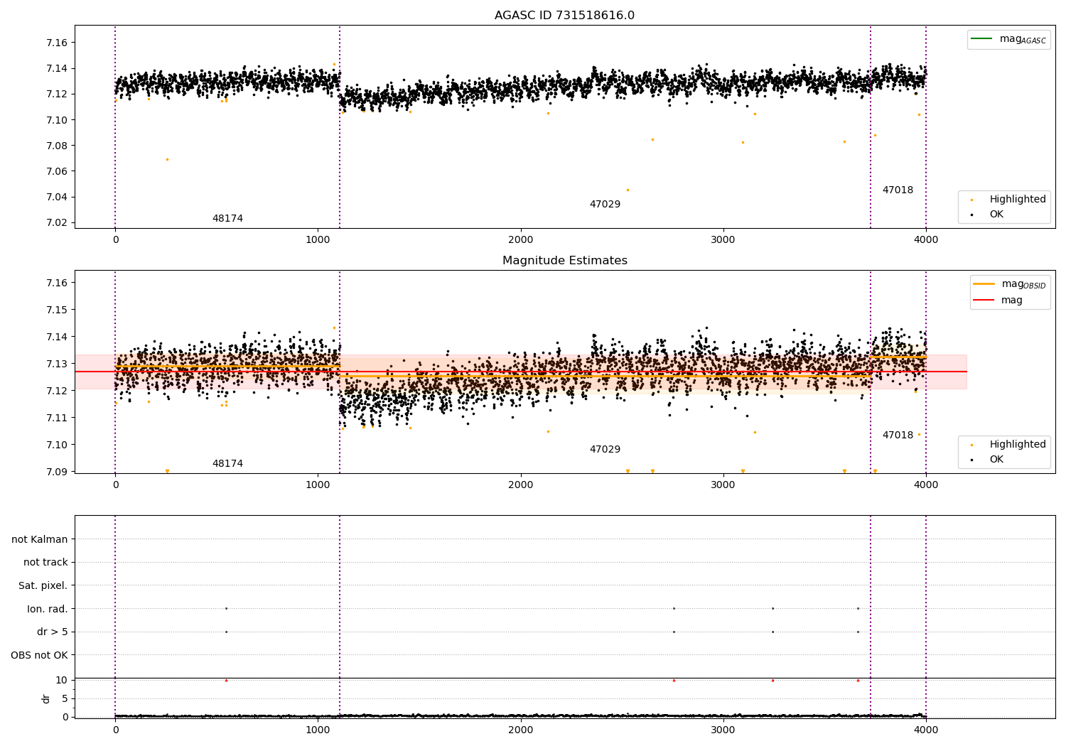The width and height of the screenshot is (1066, 746).
Task: Select 'OK' legend entry in Magnitude Estimates plot
Action: (996, 459)
